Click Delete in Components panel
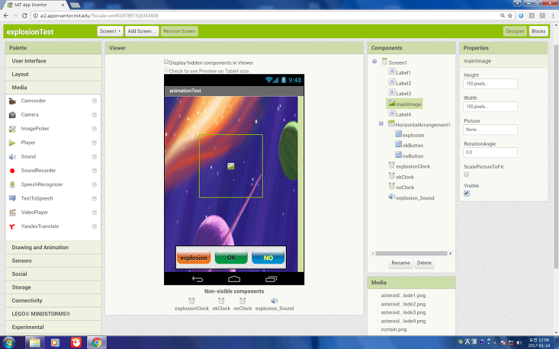Viewport: 559px width, 349px height. (424, 263)
